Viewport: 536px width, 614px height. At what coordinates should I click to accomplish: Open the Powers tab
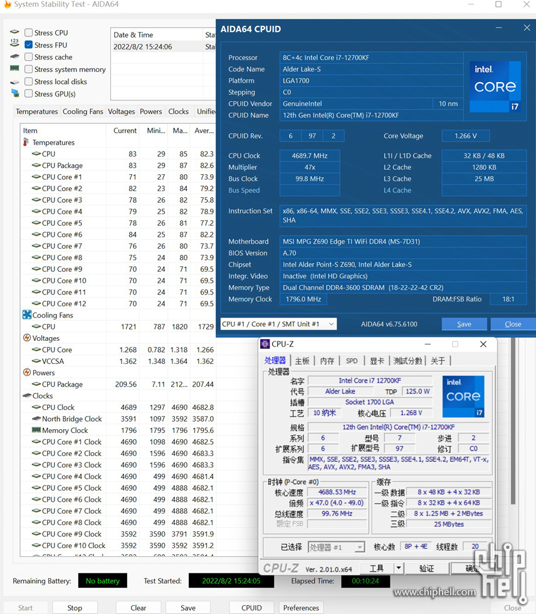click(x=151, y=112)
